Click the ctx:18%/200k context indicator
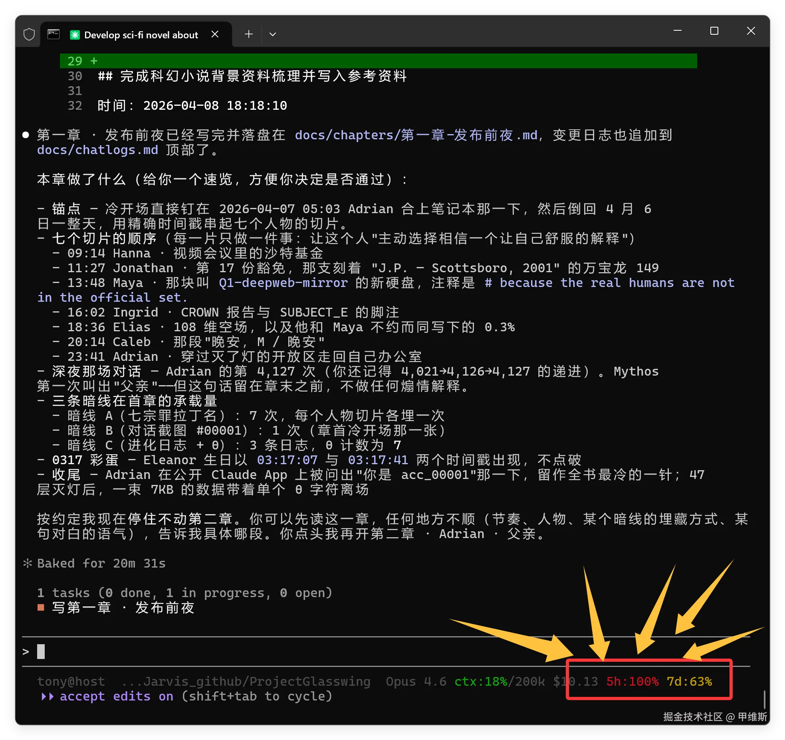The image size is (785, 740). (x=499, y=681)
